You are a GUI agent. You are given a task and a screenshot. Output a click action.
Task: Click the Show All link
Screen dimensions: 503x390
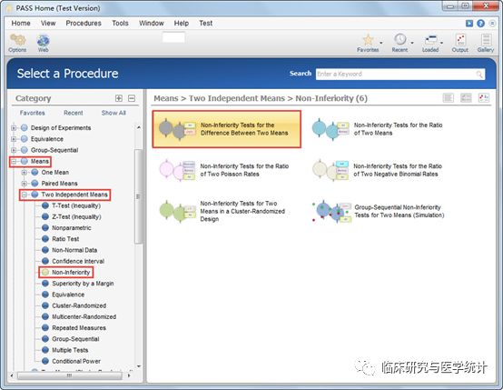[x=113, y=113]
